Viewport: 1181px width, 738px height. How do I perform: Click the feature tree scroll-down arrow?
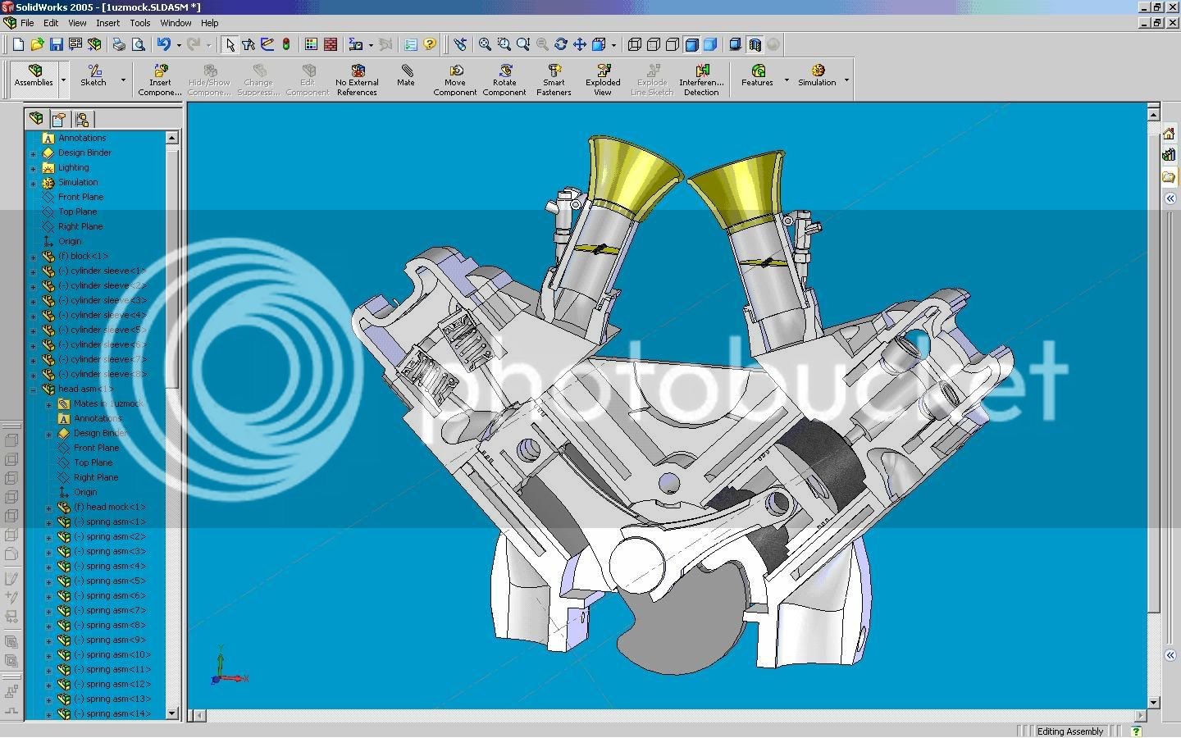[x=172, y=713]
